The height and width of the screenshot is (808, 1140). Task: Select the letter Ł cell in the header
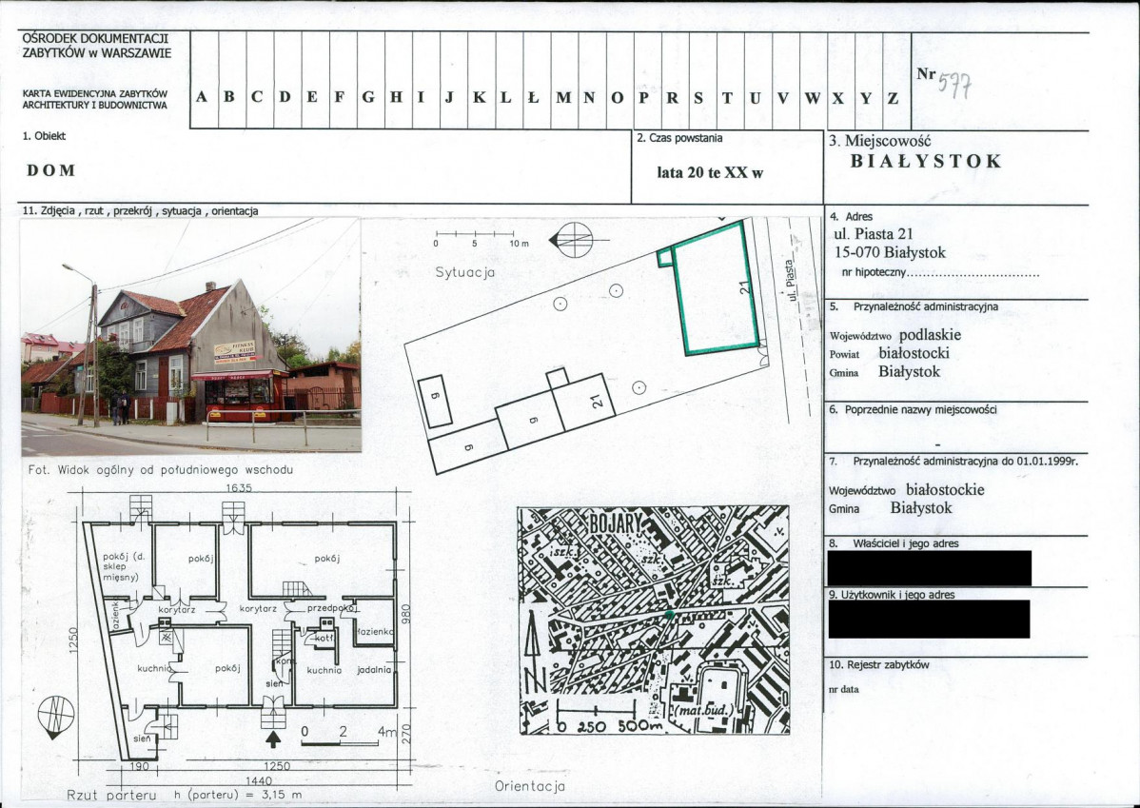tap(534, 98)
